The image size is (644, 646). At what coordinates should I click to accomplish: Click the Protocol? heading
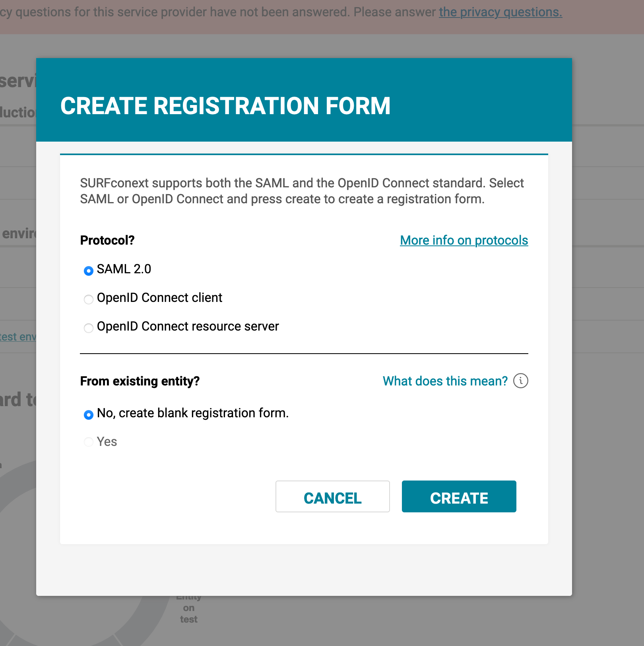(107, 240)
